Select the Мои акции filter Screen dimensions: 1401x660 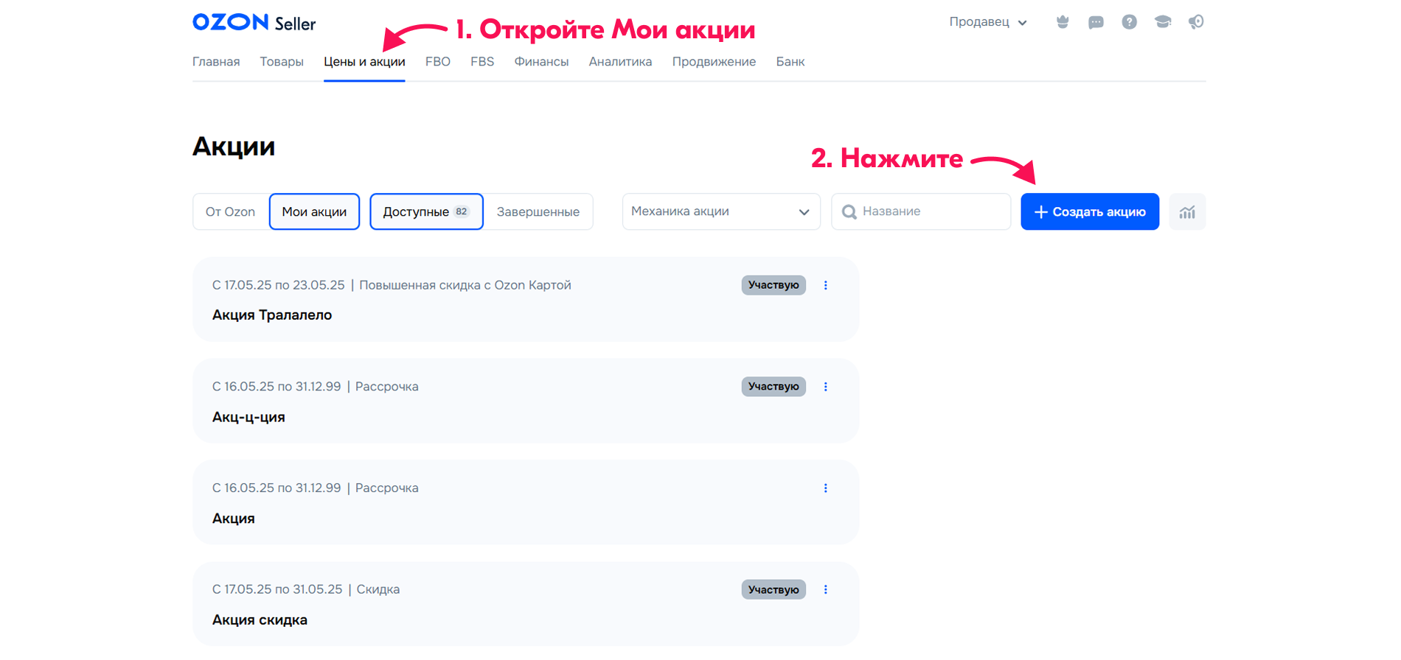(314, 211)
